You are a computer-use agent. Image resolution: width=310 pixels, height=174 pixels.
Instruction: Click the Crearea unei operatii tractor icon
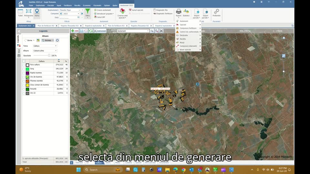[123, 11]
